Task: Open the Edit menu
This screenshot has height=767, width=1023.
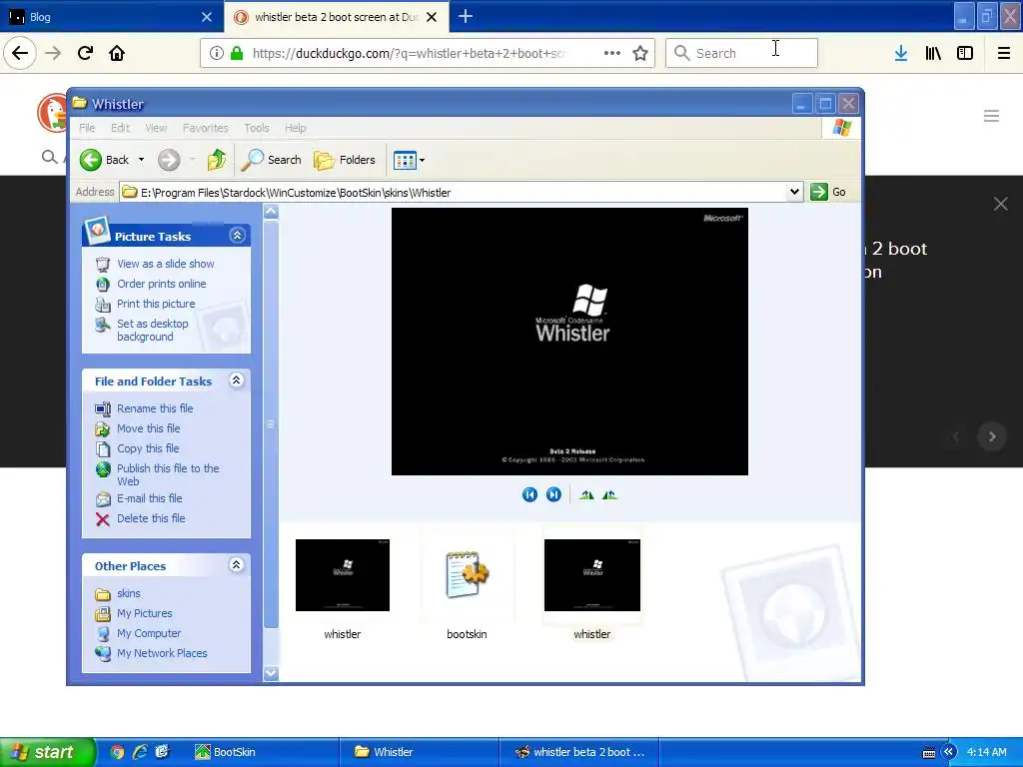Action: click(x=120, y=128)
